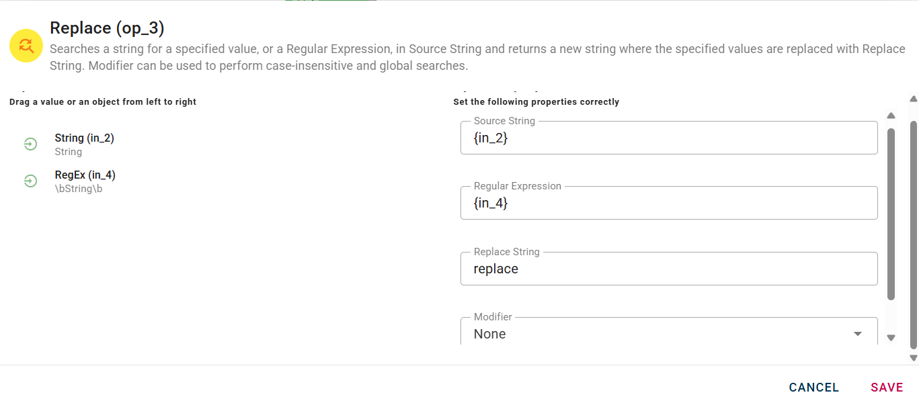This screenshot has width=919, height=407.
Task: Select the Replace String text field
Action: [x=668, y=269]
